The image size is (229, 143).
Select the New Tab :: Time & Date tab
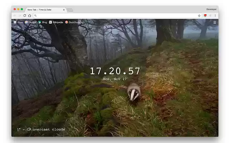click(45, 10)
